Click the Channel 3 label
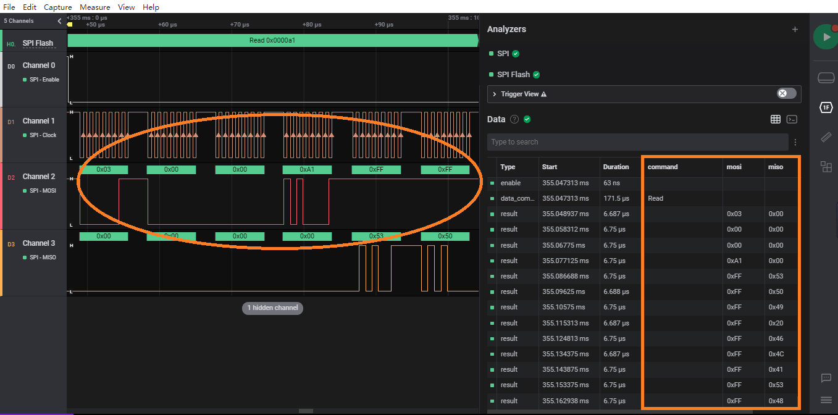The height and width of the screenshot is (415, 838). click(x=39, y=243)
